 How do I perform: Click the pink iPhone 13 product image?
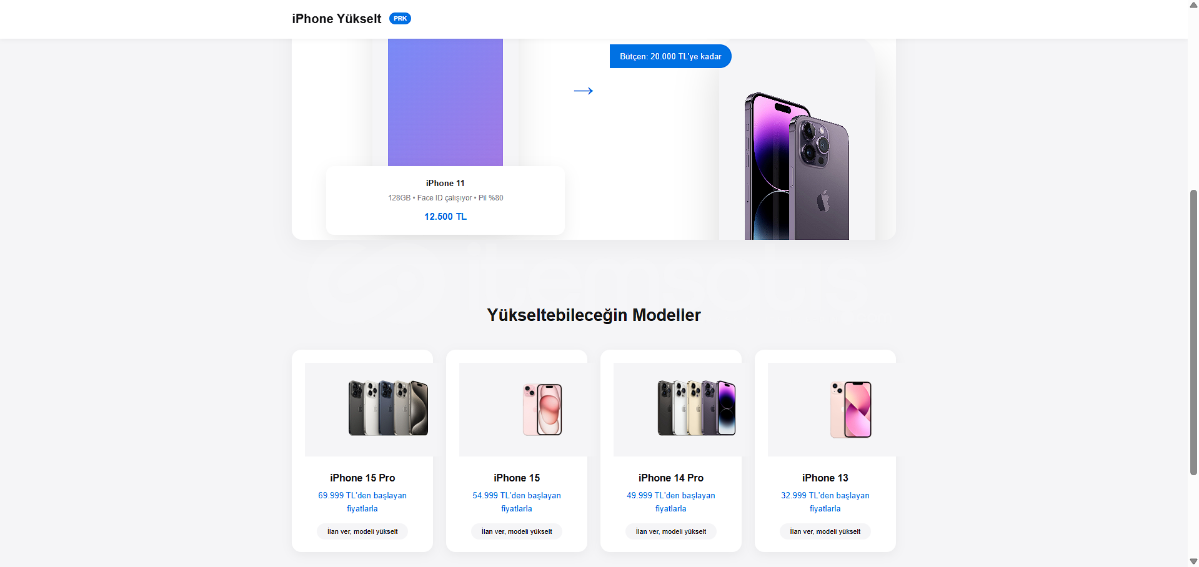coord(850,410)
